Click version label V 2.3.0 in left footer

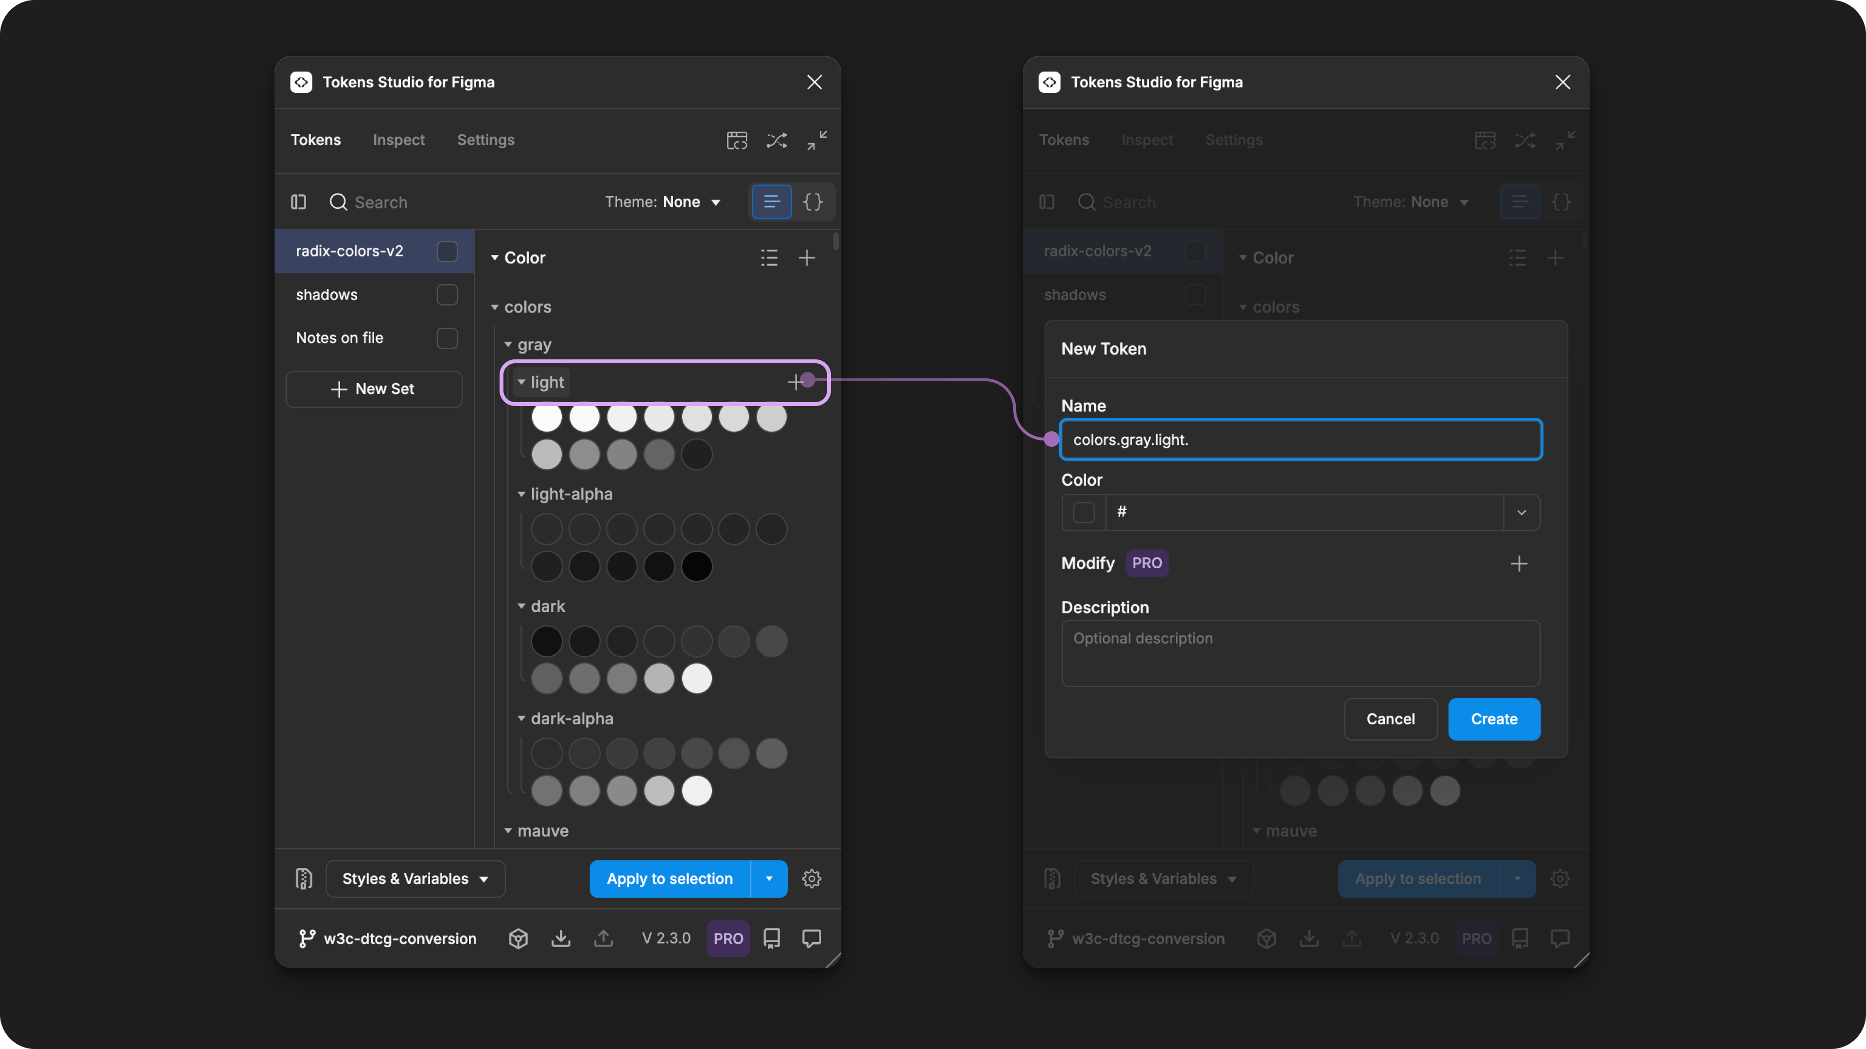[666, 939]
